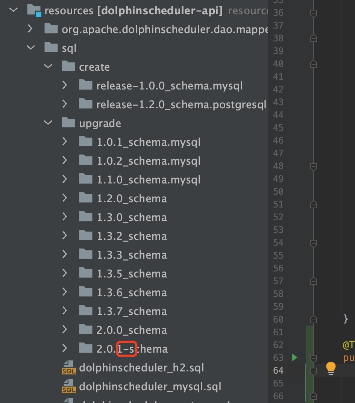Click folder icon of release-1.0.0_schema.mysql

tap(86, 85)
